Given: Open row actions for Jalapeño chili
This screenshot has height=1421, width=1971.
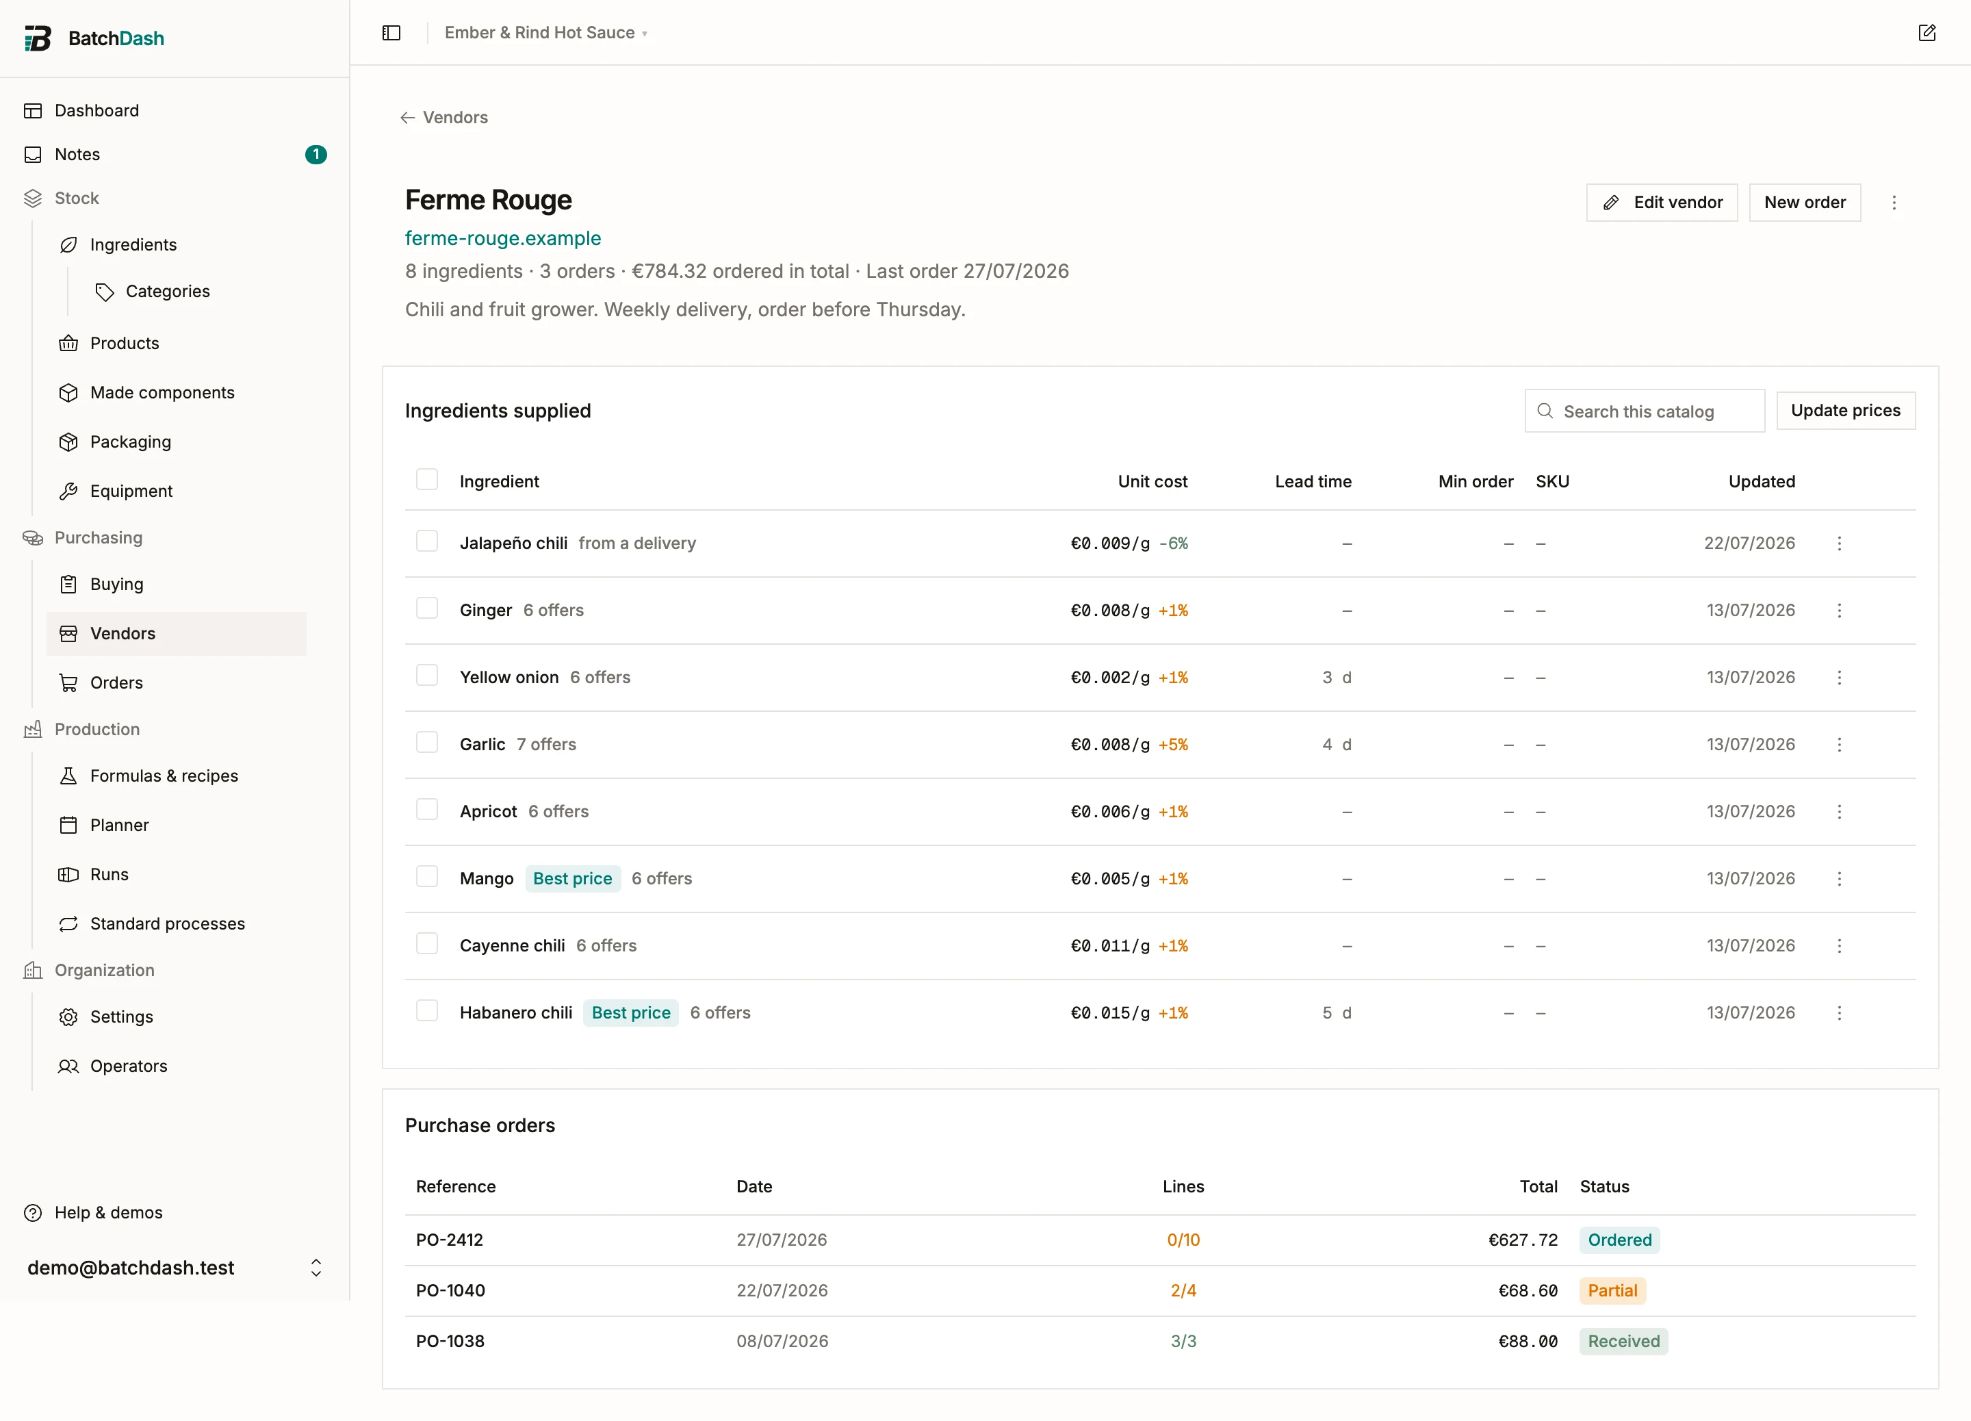Looking at the screenshot, I should 1839,543.
